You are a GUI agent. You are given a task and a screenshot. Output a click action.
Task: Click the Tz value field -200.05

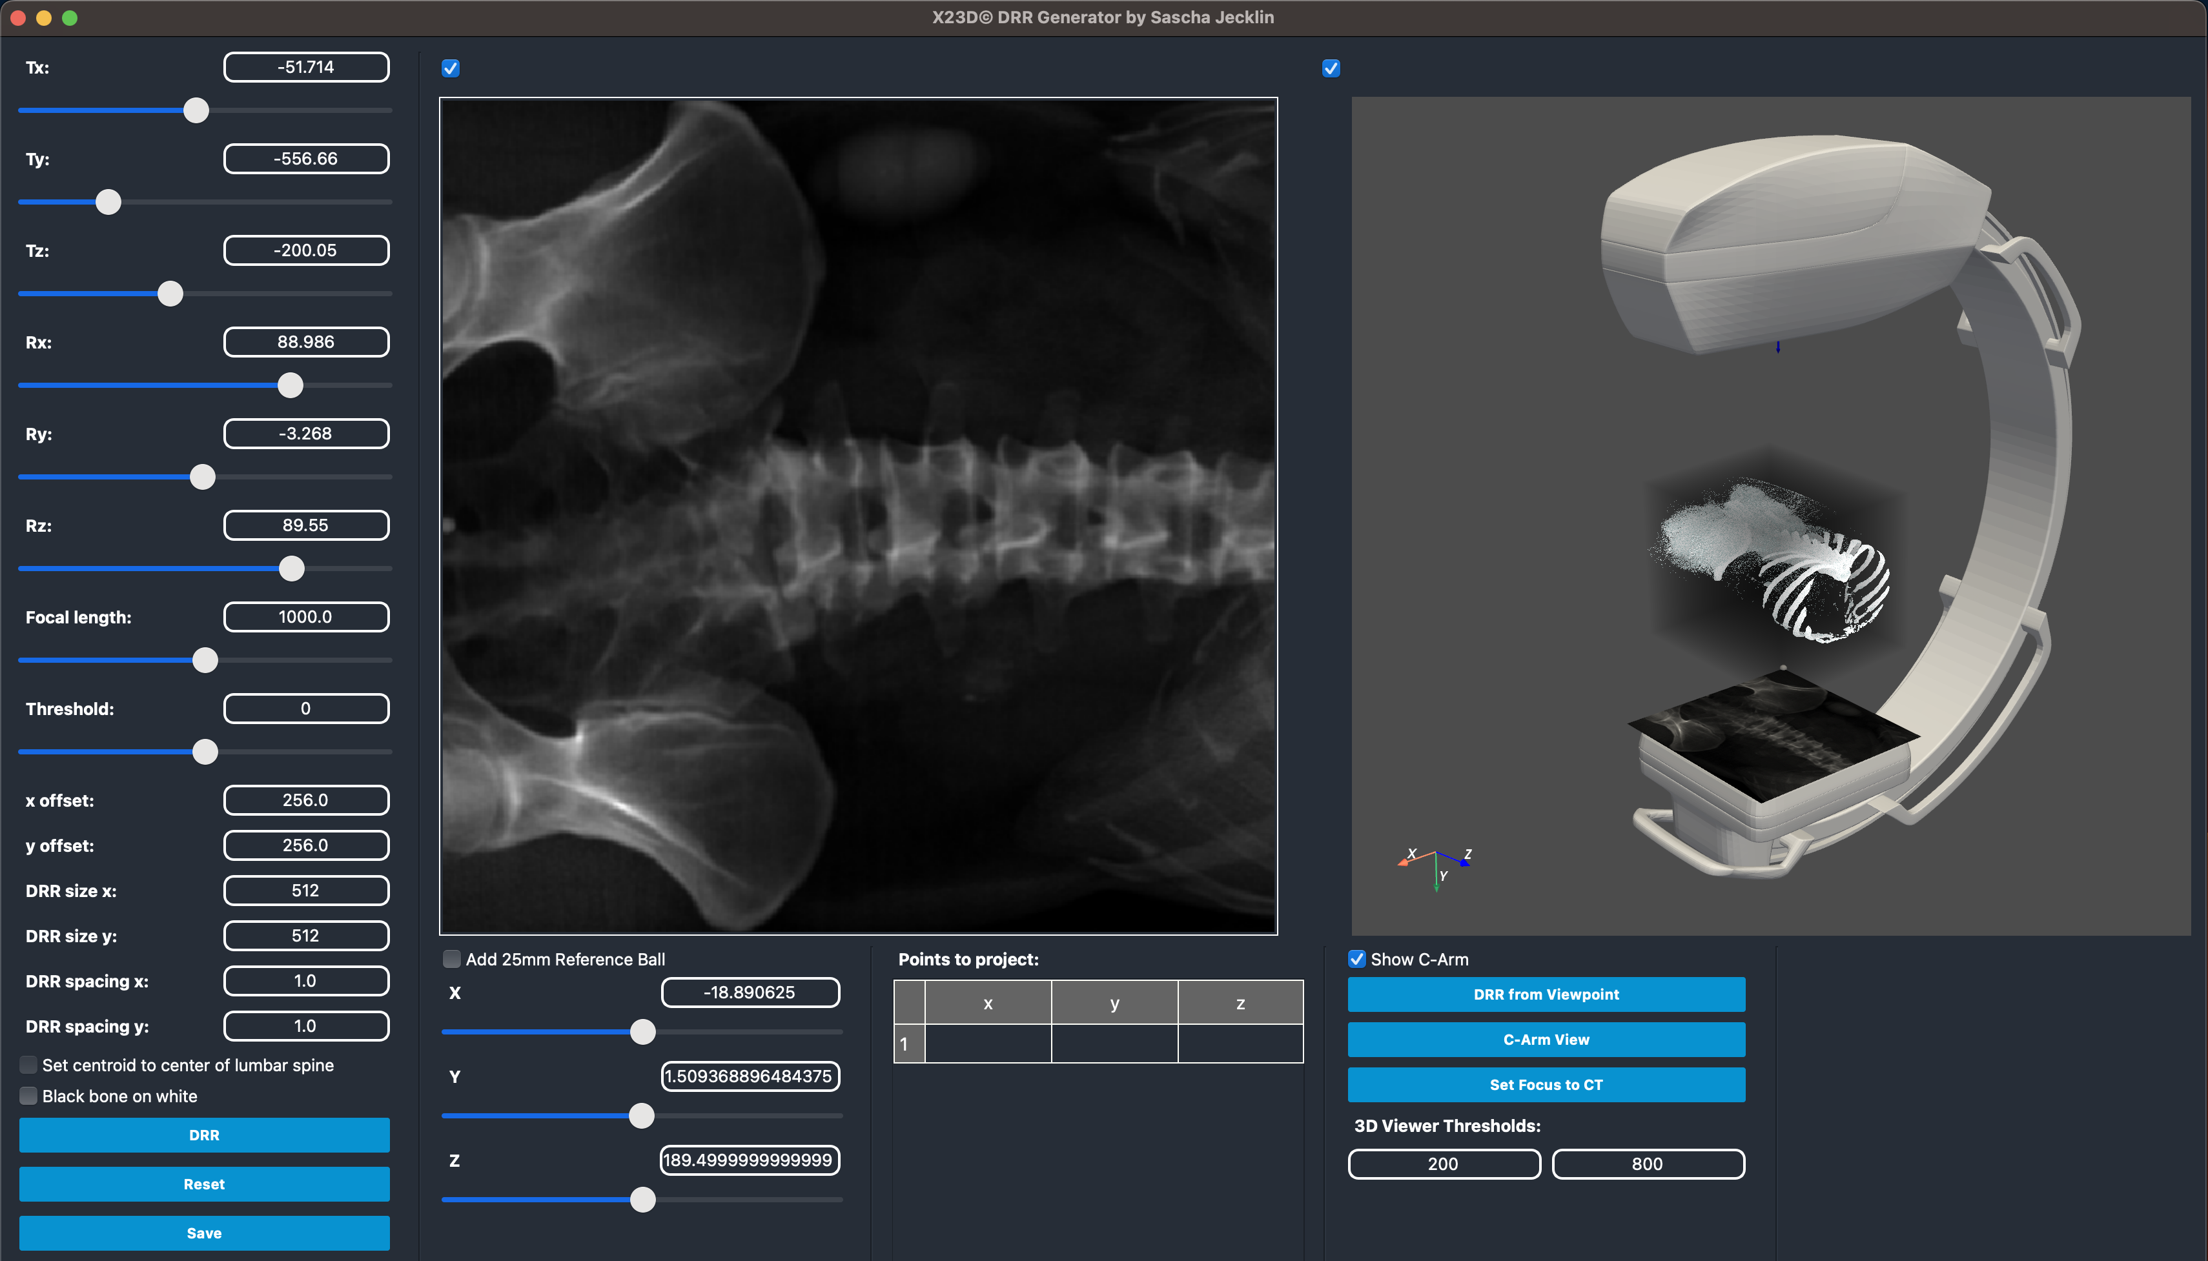click(x=306, y=250)
